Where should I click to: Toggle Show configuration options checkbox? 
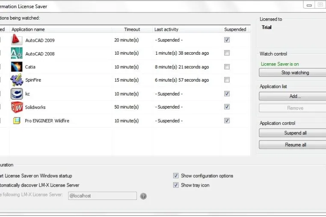pyautogui.click(x=176, y=176)
